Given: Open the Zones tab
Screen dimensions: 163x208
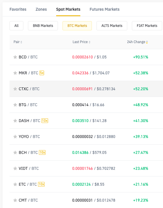Looking at the screenshot, I should pyautogui.click(x=41, y=9).
